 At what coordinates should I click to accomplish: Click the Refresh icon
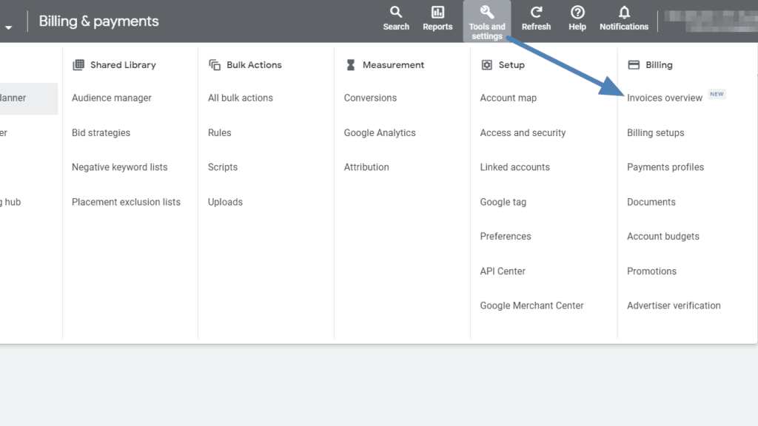coord(535,12)
